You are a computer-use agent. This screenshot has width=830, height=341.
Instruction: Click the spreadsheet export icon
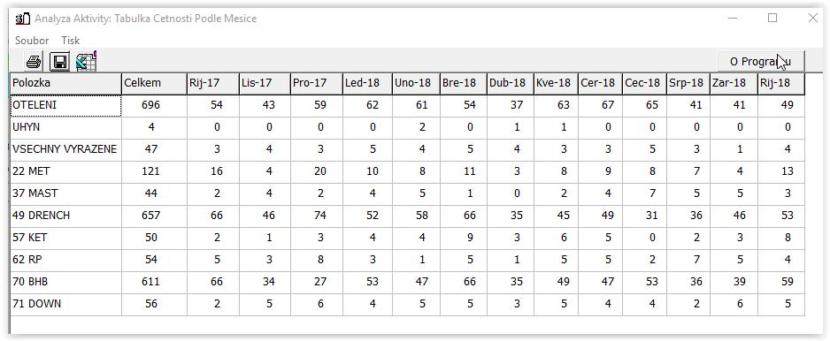[85, 61]
